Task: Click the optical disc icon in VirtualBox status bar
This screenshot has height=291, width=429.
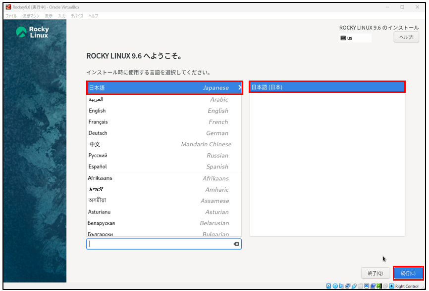Action: [x=335, y=286]
